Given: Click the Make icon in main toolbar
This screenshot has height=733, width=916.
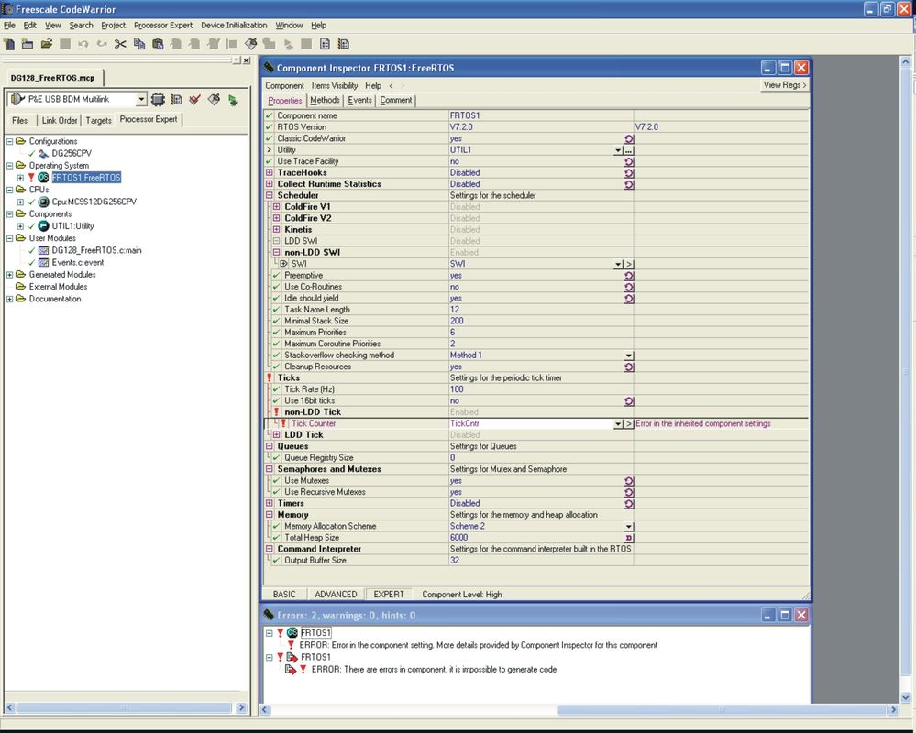Looking at the screenshot, I should [250, 44].
